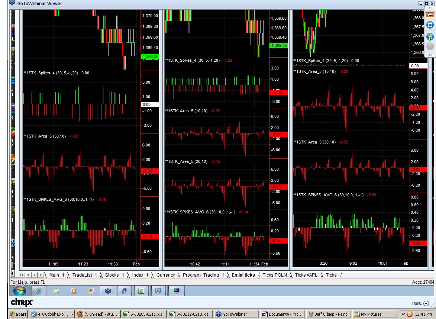Image resolution: width=436 pixels, height=319 pixels.
Task: Open the blue swirl application in the shared taskbar
Action: [x=124, y=291]
